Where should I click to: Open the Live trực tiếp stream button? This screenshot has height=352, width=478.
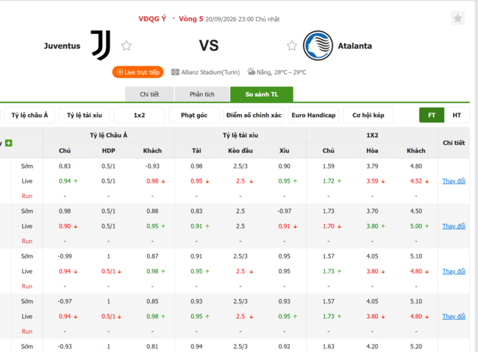138,72
